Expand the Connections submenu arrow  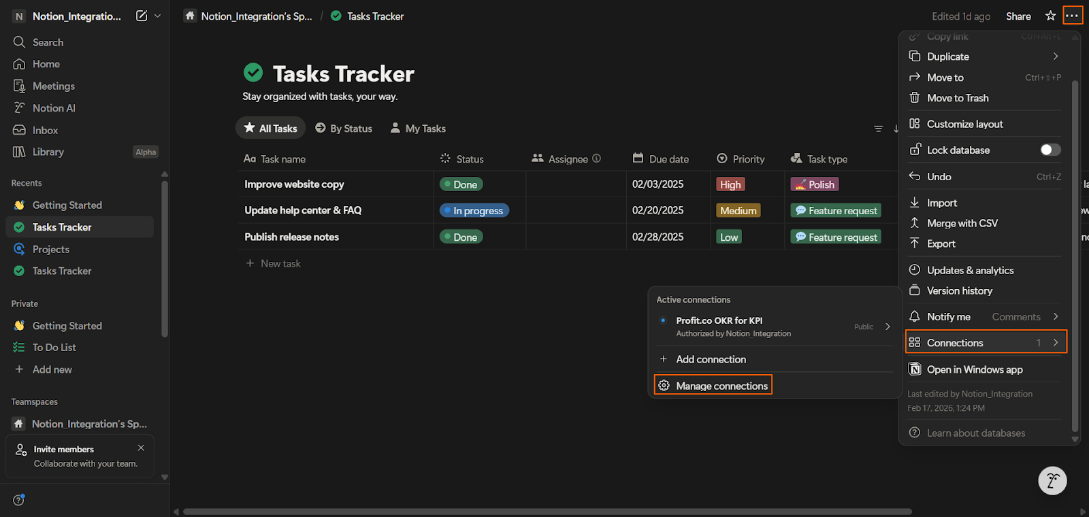click(1056, 343)
